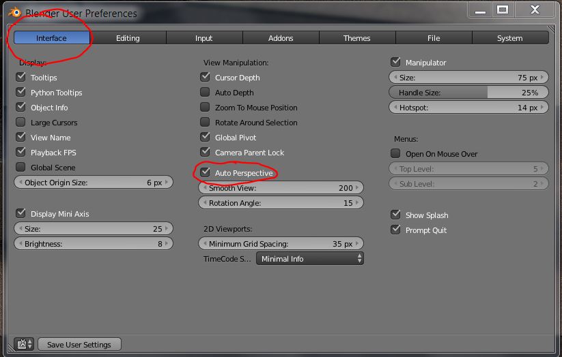Click the Hotspot value field
Image resolution: width=562 pixels, height=357 pixels.
[x=469, y=108]
